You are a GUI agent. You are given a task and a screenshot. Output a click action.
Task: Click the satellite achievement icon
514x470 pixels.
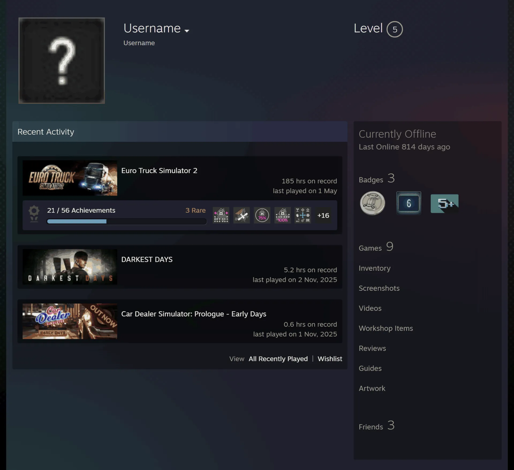point(241,215)
